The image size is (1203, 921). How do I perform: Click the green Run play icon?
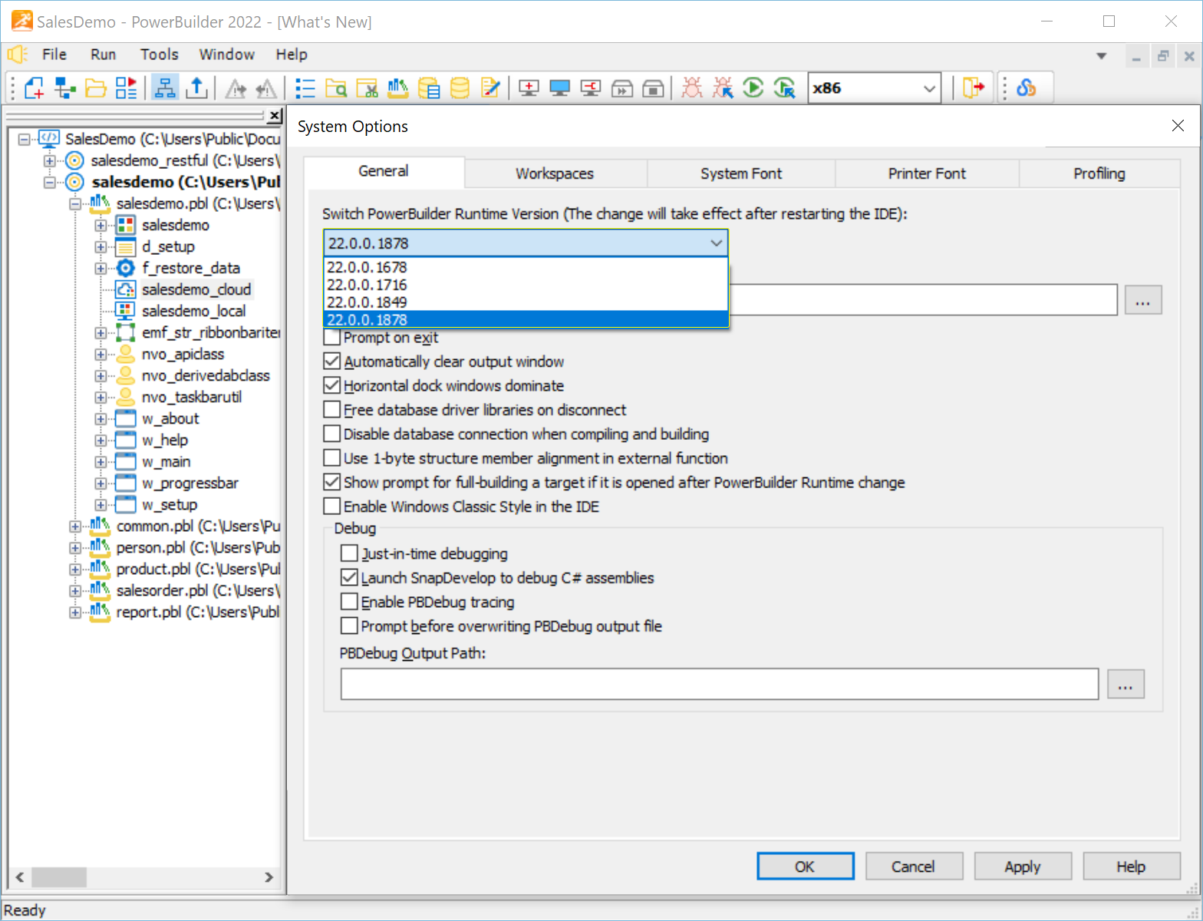tap(753, 88)
